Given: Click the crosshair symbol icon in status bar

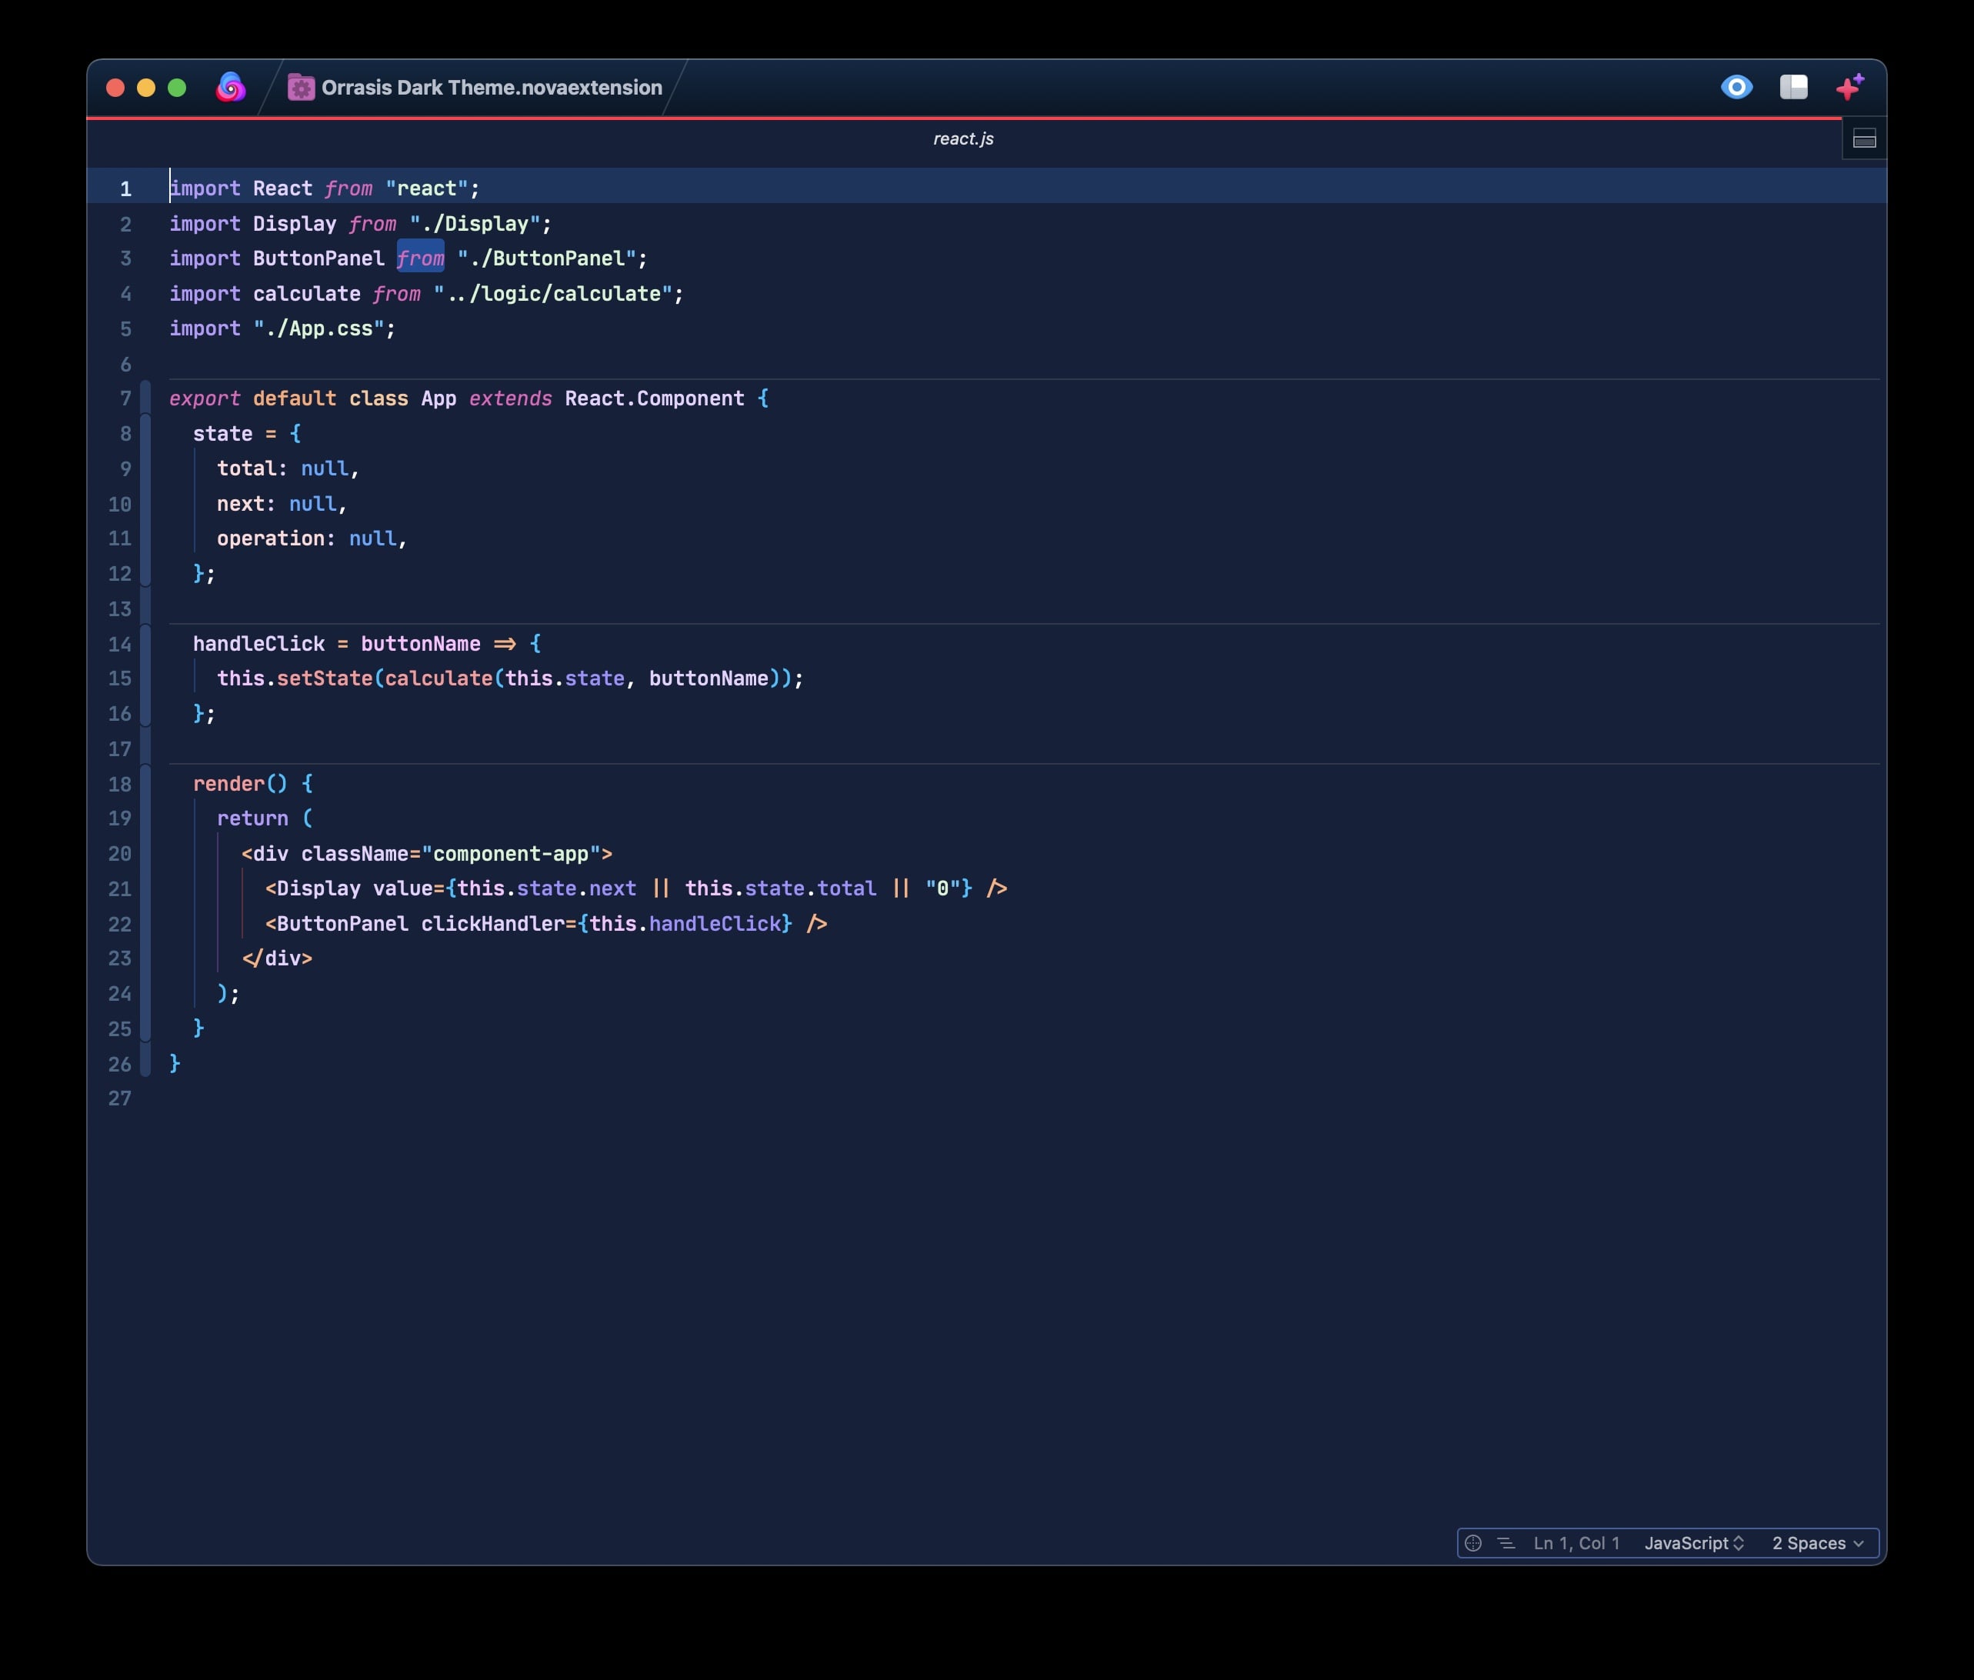Looking at the screenshot, I should (x=1472, y=1543).
